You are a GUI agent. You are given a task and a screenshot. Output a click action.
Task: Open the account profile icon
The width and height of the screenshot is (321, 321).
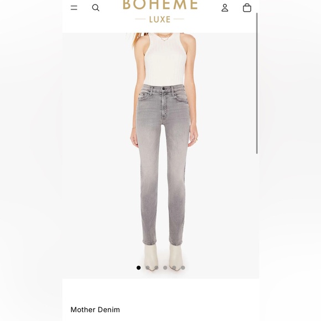tap(225, 8)
